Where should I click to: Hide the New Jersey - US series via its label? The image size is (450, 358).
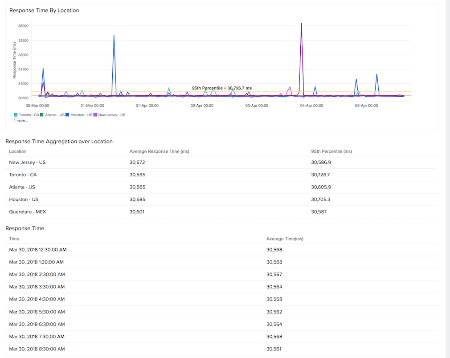coord(111,115)
